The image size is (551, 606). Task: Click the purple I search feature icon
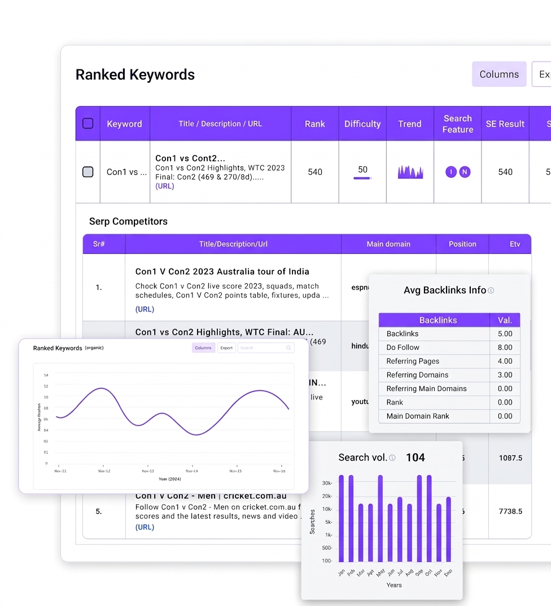pyautogui.click(x=451, y=172)
